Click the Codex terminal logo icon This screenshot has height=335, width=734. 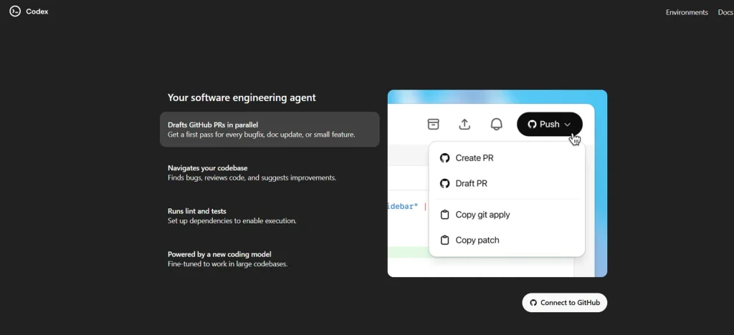click(15, 11)
